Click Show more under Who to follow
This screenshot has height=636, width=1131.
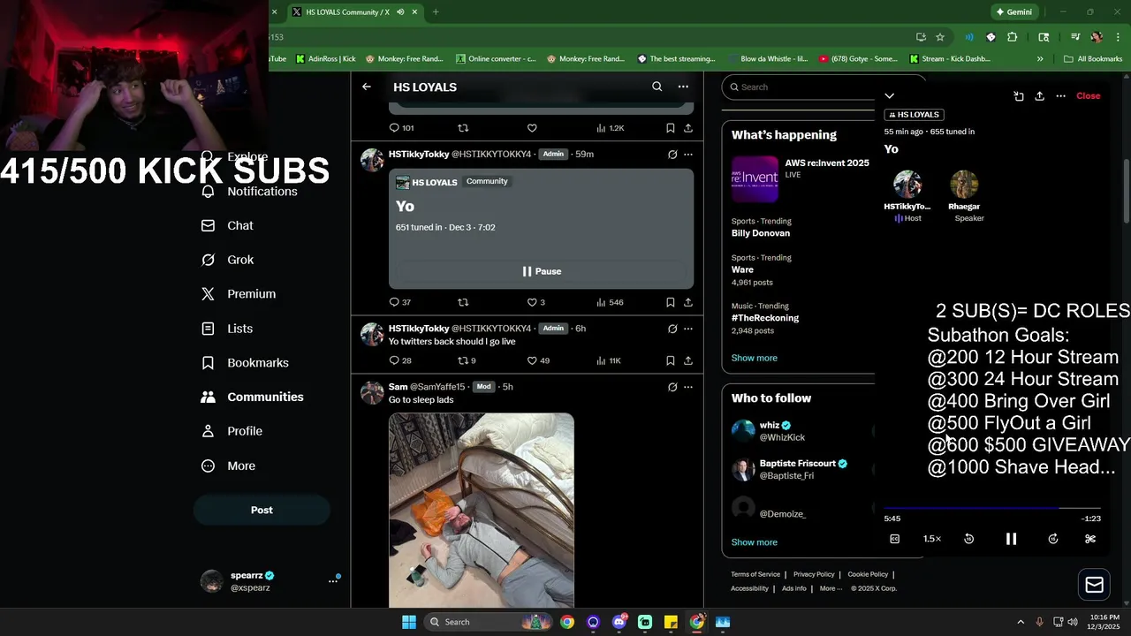(755, 542)
